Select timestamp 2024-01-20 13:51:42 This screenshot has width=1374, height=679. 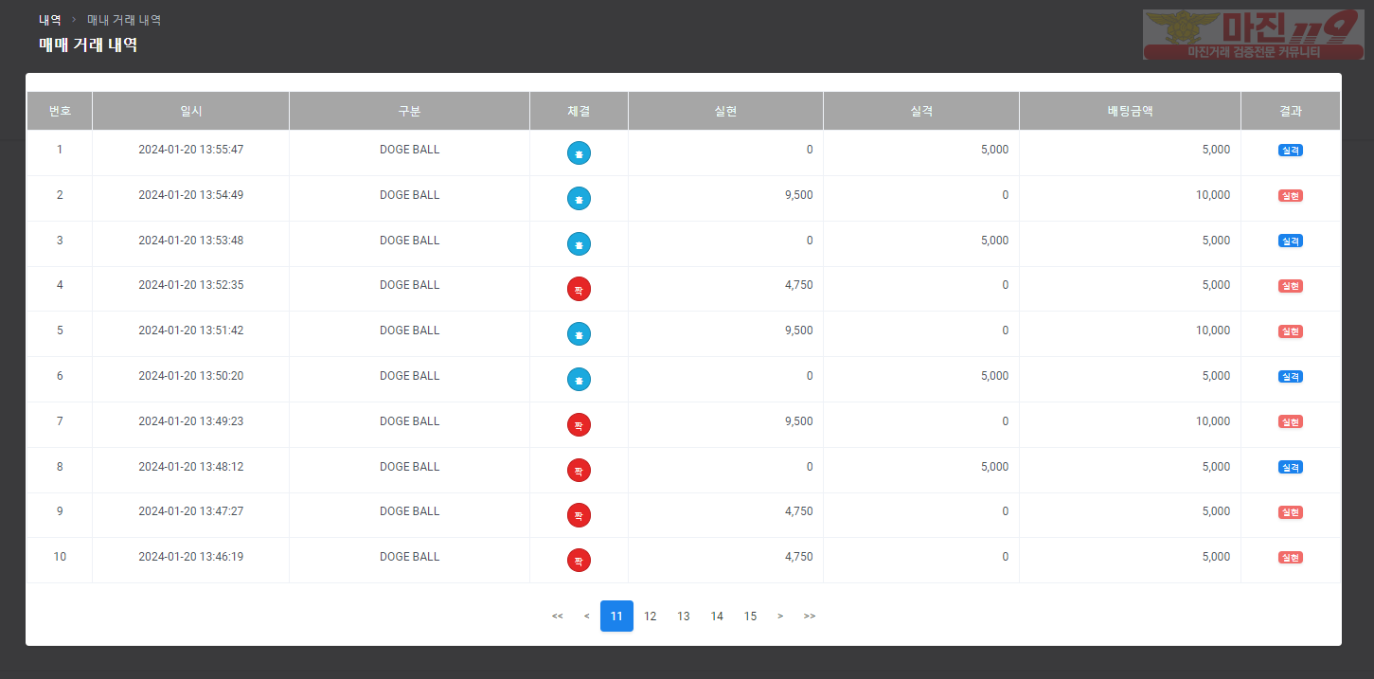click(191, 331)
